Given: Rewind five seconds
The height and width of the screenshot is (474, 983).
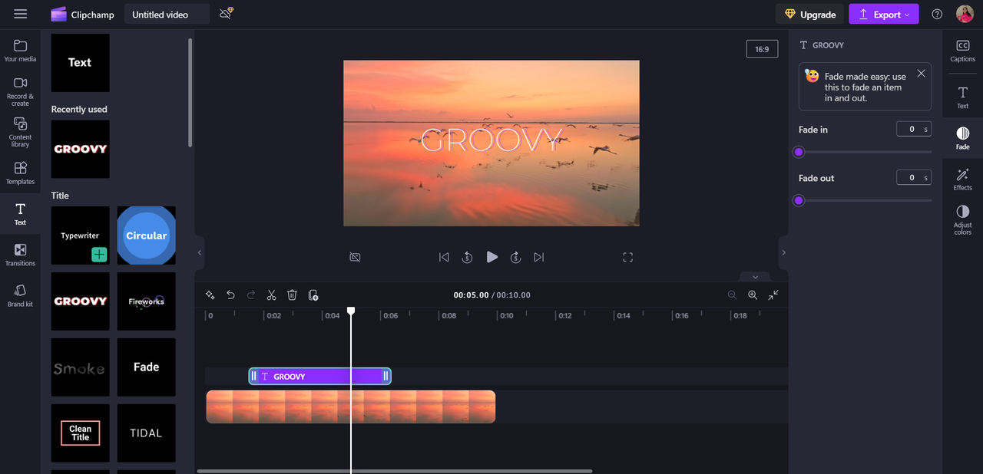Looking at the screenshot, I should (467, 257).
